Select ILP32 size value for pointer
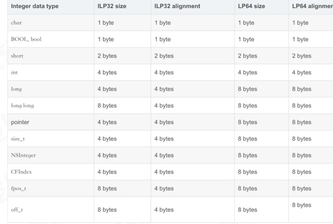This screenshot has width=333, height=224. pos(107,122)
